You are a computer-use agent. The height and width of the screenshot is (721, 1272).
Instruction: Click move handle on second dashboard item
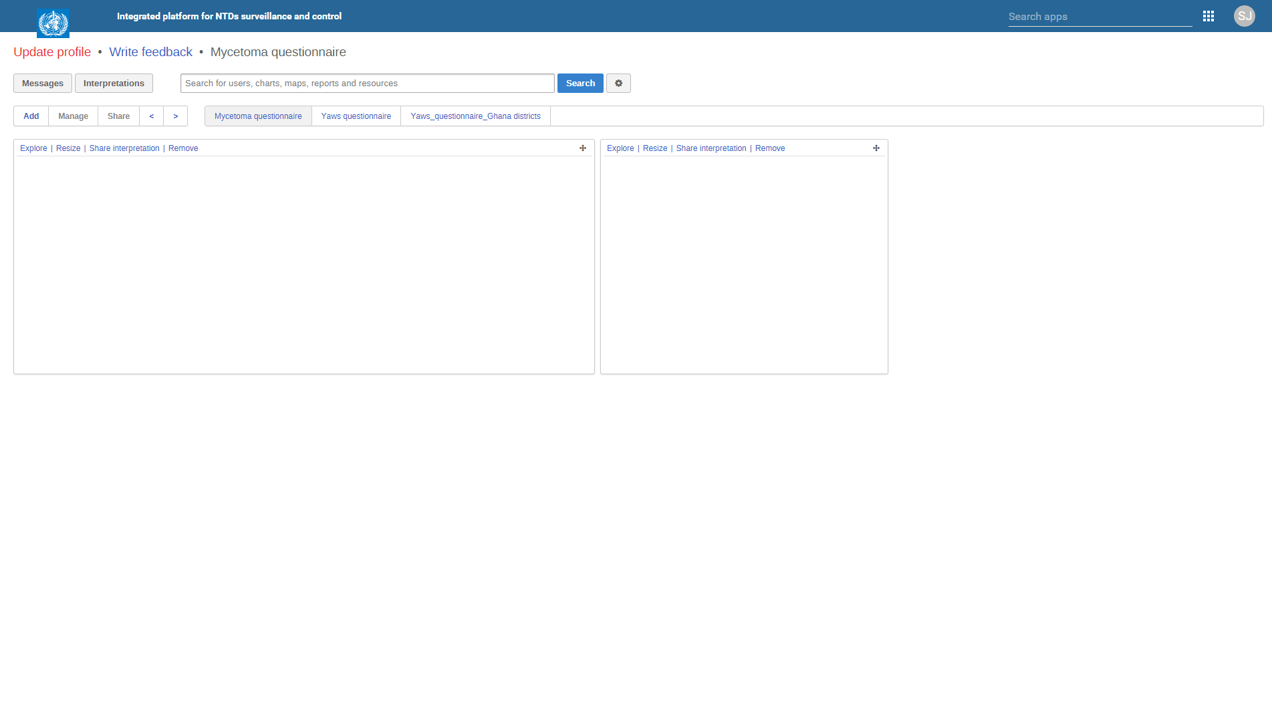click(876, 148)
